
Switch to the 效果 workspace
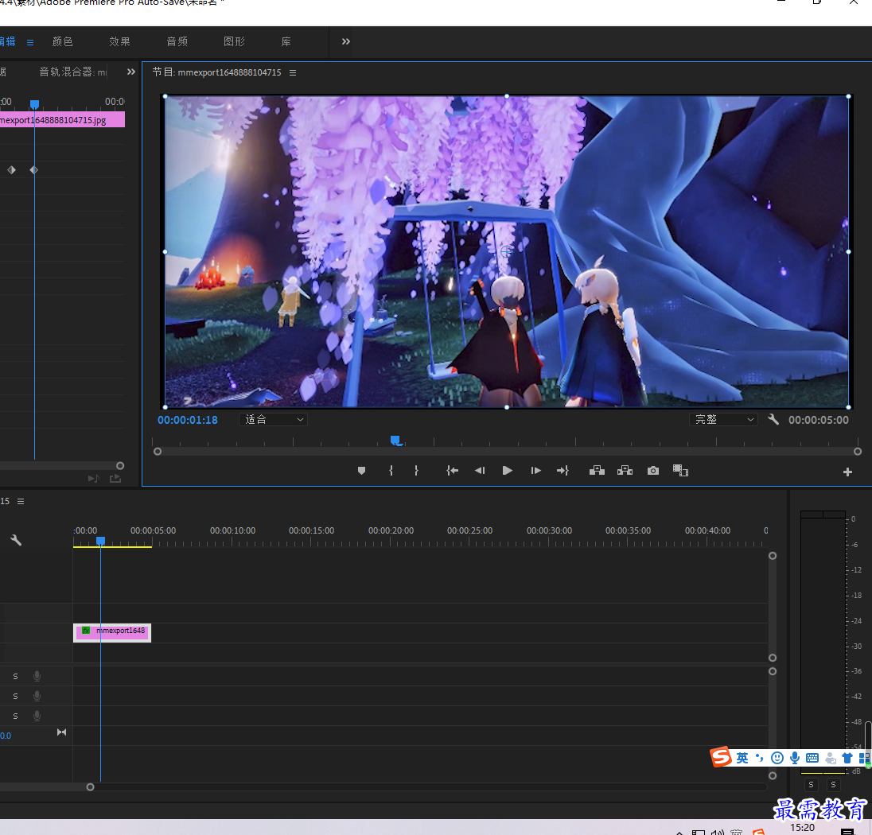[119, 41]
